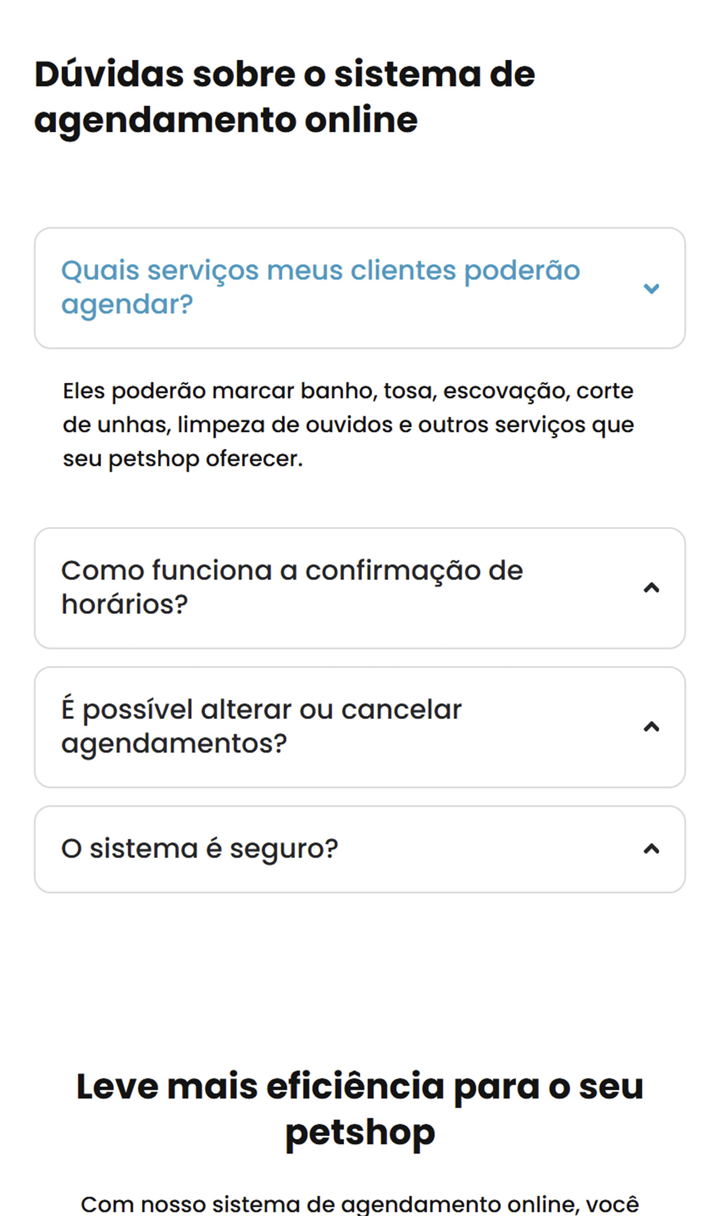This screenshot has height=1216, width=720.
Task: Click the answer line 'de unhas, limpeza de ouvidos'
Action: click(348, 425)
